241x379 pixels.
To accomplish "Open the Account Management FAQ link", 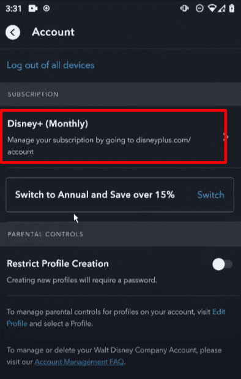I will click(x=80, y=362).
